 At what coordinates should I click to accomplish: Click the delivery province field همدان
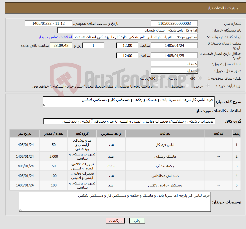174,64
